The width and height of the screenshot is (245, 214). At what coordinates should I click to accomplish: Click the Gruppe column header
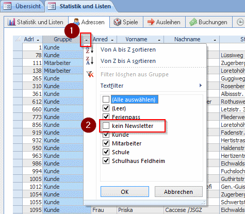(x=63, y=39)
